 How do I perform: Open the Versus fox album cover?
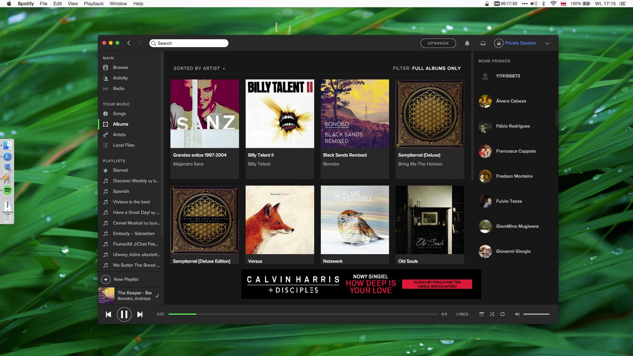(x=280, y=220)
